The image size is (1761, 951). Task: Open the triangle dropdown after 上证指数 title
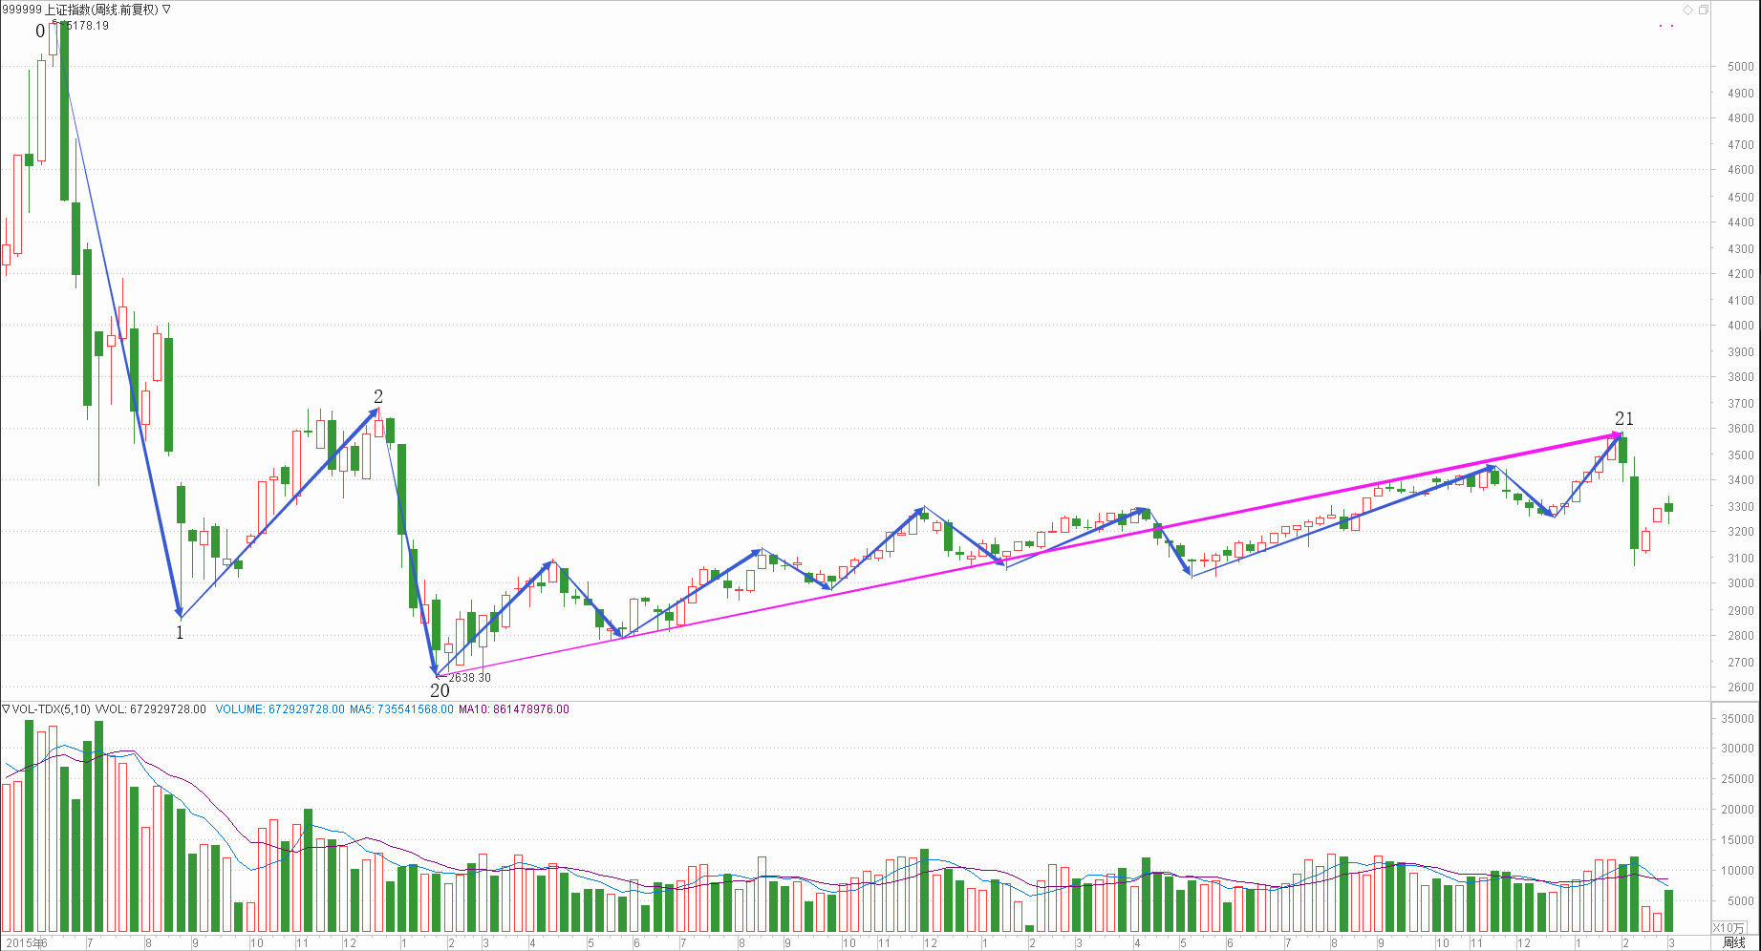[x=167, y=10]
